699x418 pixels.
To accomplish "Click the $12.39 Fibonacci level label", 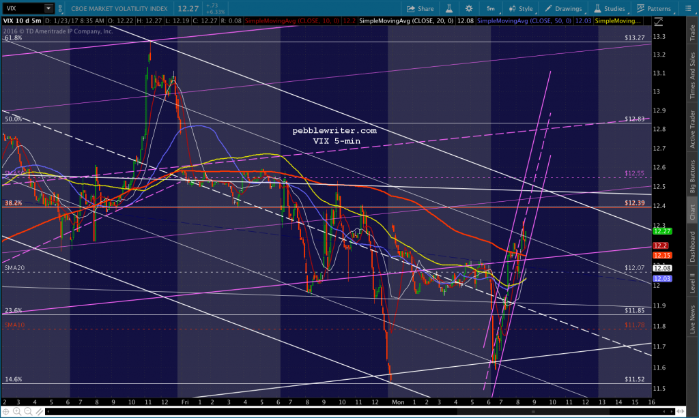I will [x=634, y=203].
